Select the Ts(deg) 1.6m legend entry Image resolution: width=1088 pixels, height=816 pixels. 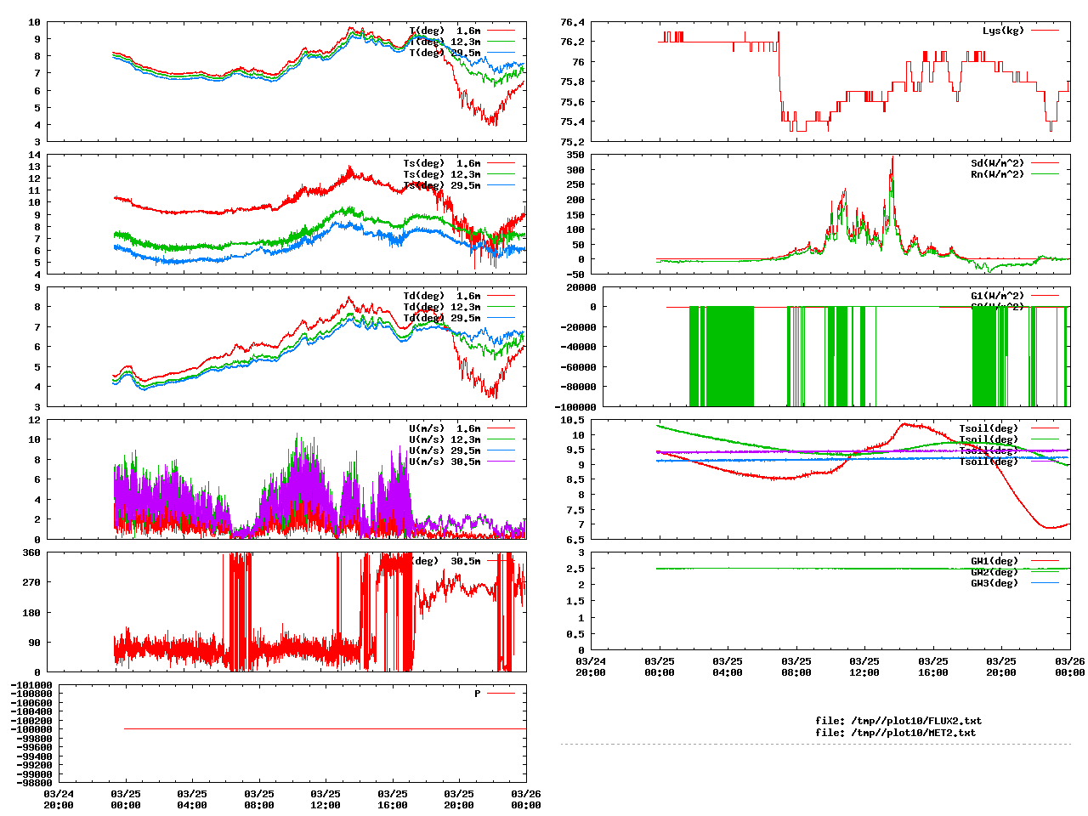click(x=441, y=163)
